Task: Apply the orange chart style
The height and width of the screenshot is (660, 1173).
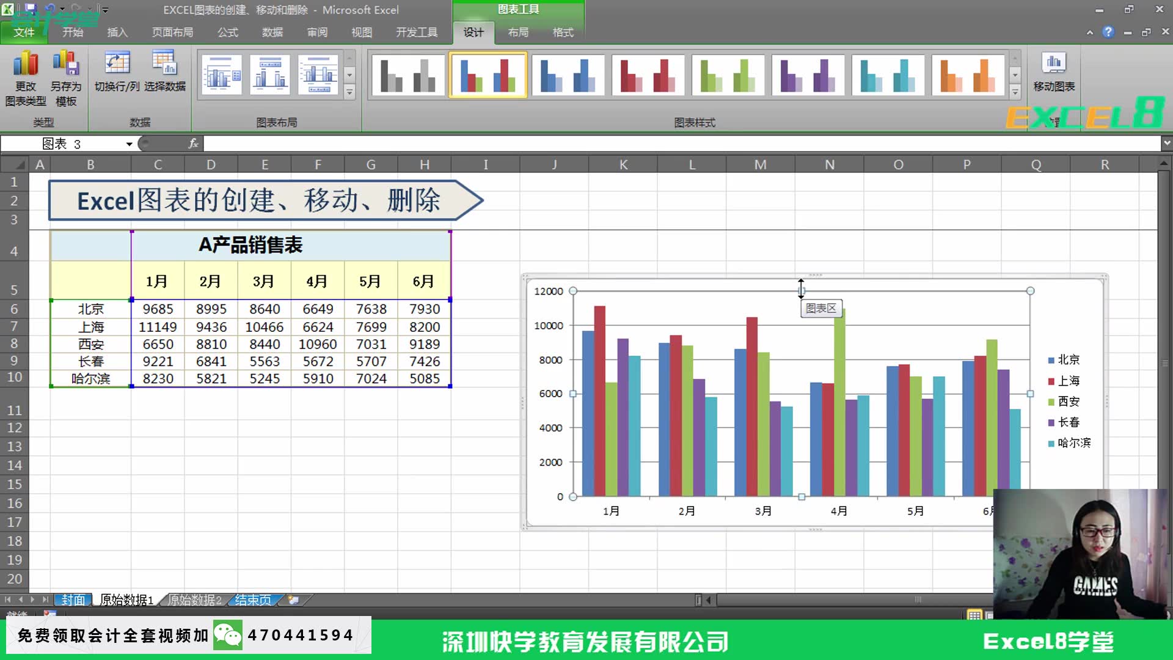Action: click(968, 75)
